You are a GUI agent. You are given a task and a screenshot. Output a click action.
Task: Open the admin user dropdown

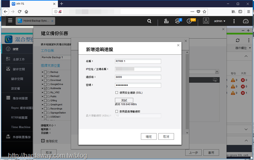219,21
